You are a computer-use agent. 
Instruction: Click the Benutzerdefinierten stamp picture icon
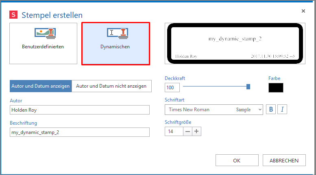pyautogui.click(x=43, y=33)
